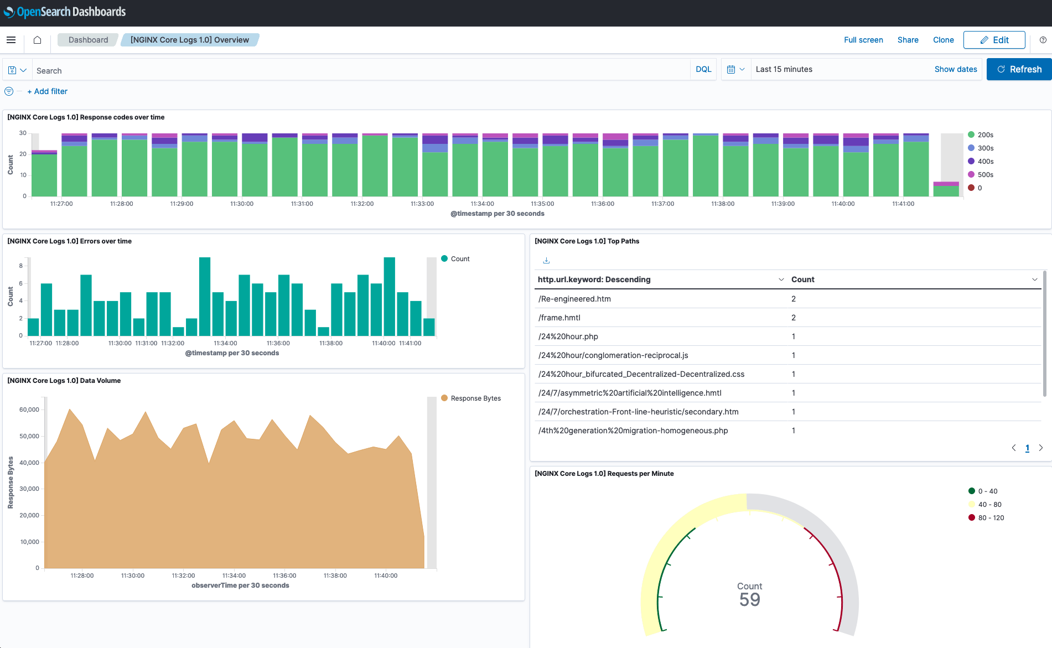Screen dimensions: 1052x648
Task: Open saved queries disk icon menu
Action: [17, 70]
